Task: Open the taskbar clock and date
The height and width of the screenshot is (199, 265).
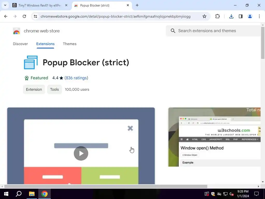Action: [243, 194]
